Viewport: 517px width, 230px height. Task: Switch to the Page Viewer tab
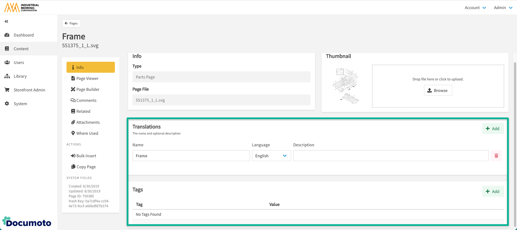click(87, 78)
